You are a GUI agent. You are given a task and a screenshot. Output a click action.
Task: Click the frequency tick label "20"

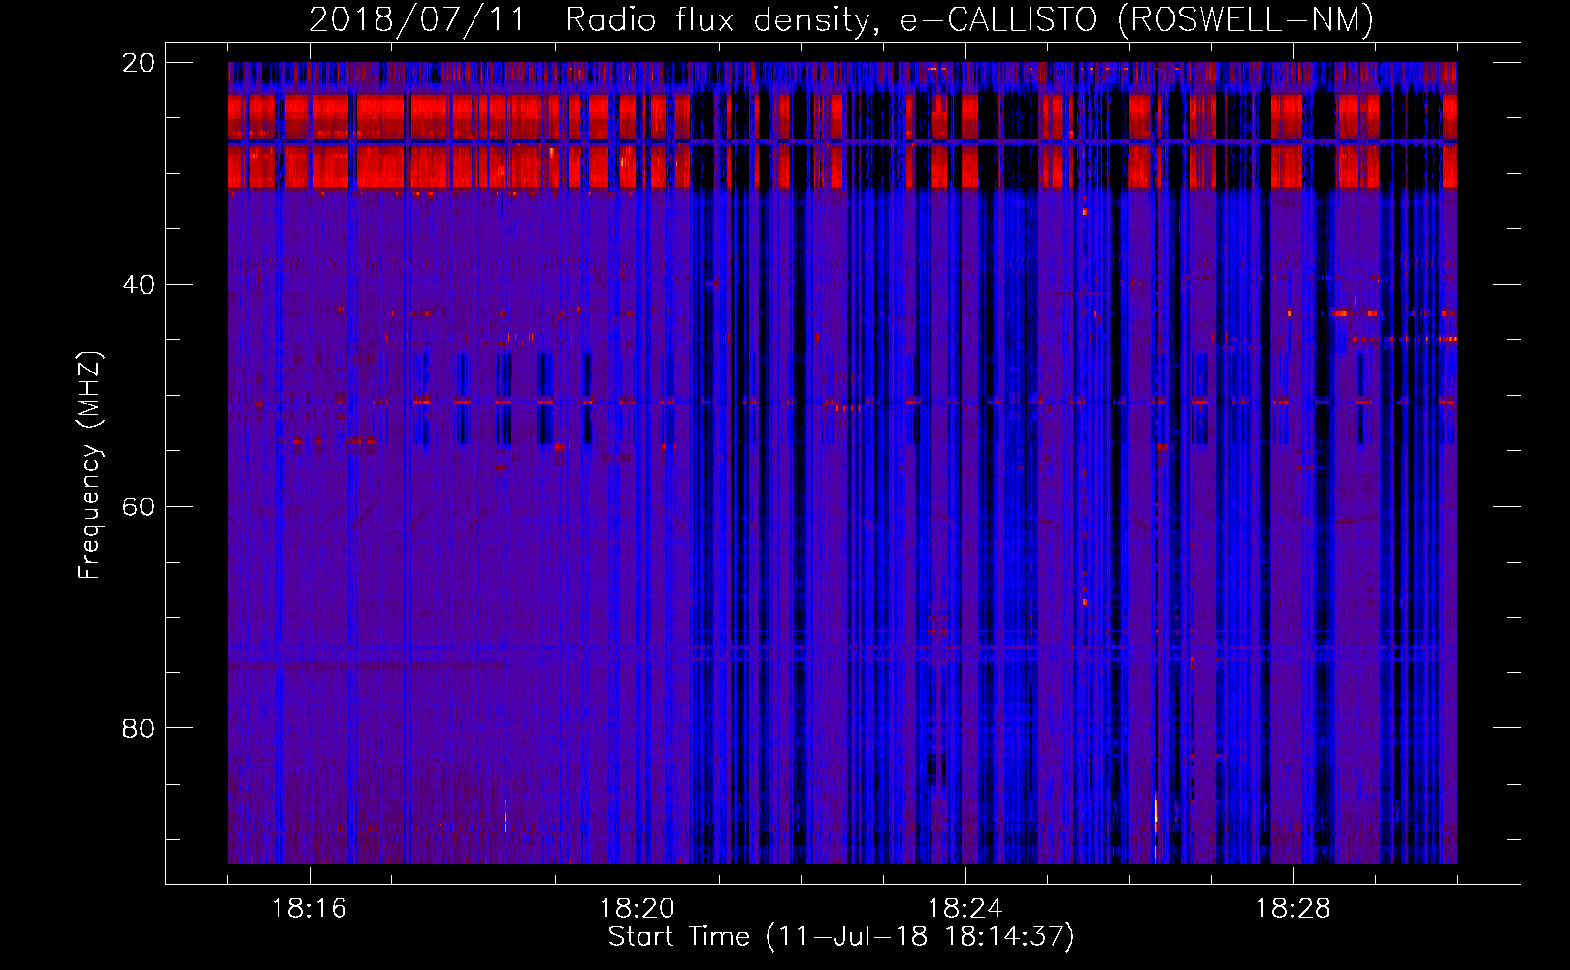(139, 63)
